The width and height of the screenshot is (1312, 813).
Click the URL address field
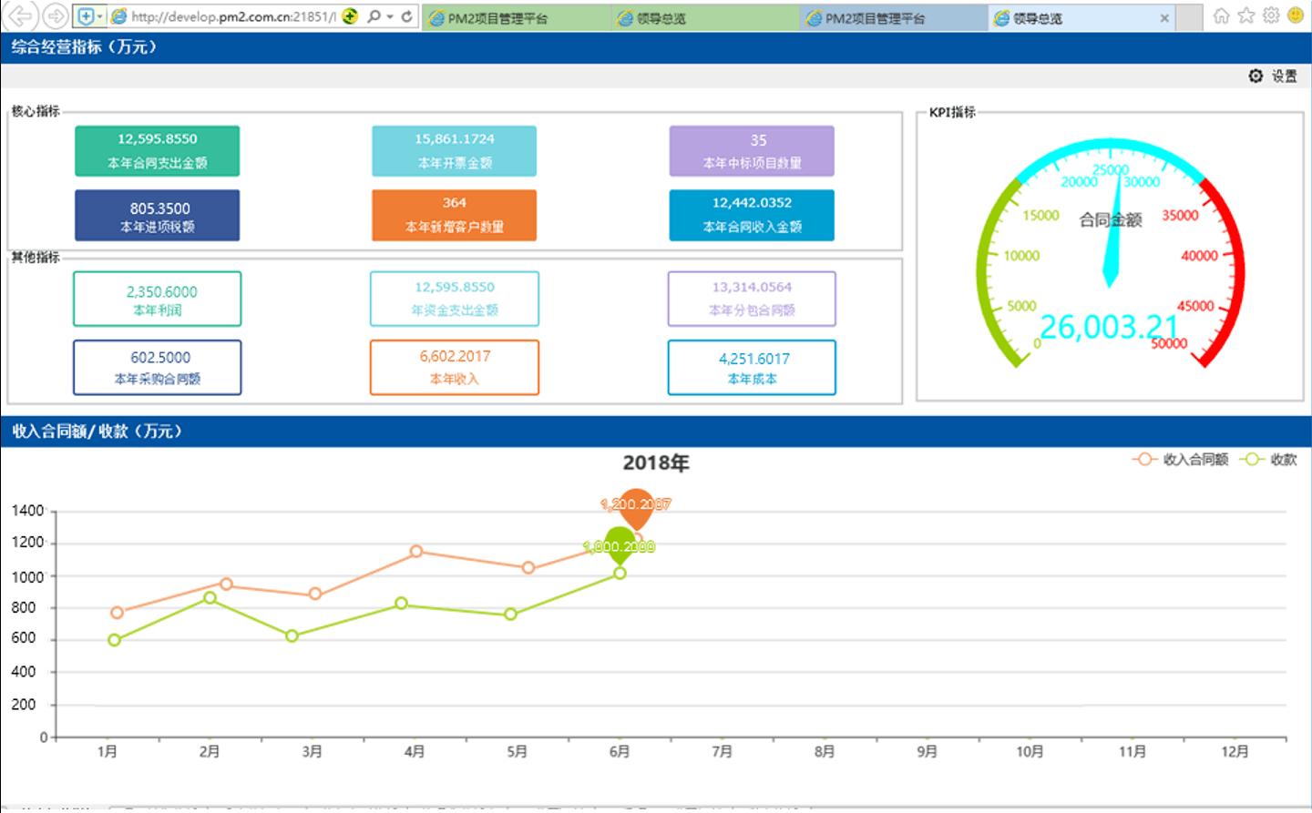tap(232, 16)
